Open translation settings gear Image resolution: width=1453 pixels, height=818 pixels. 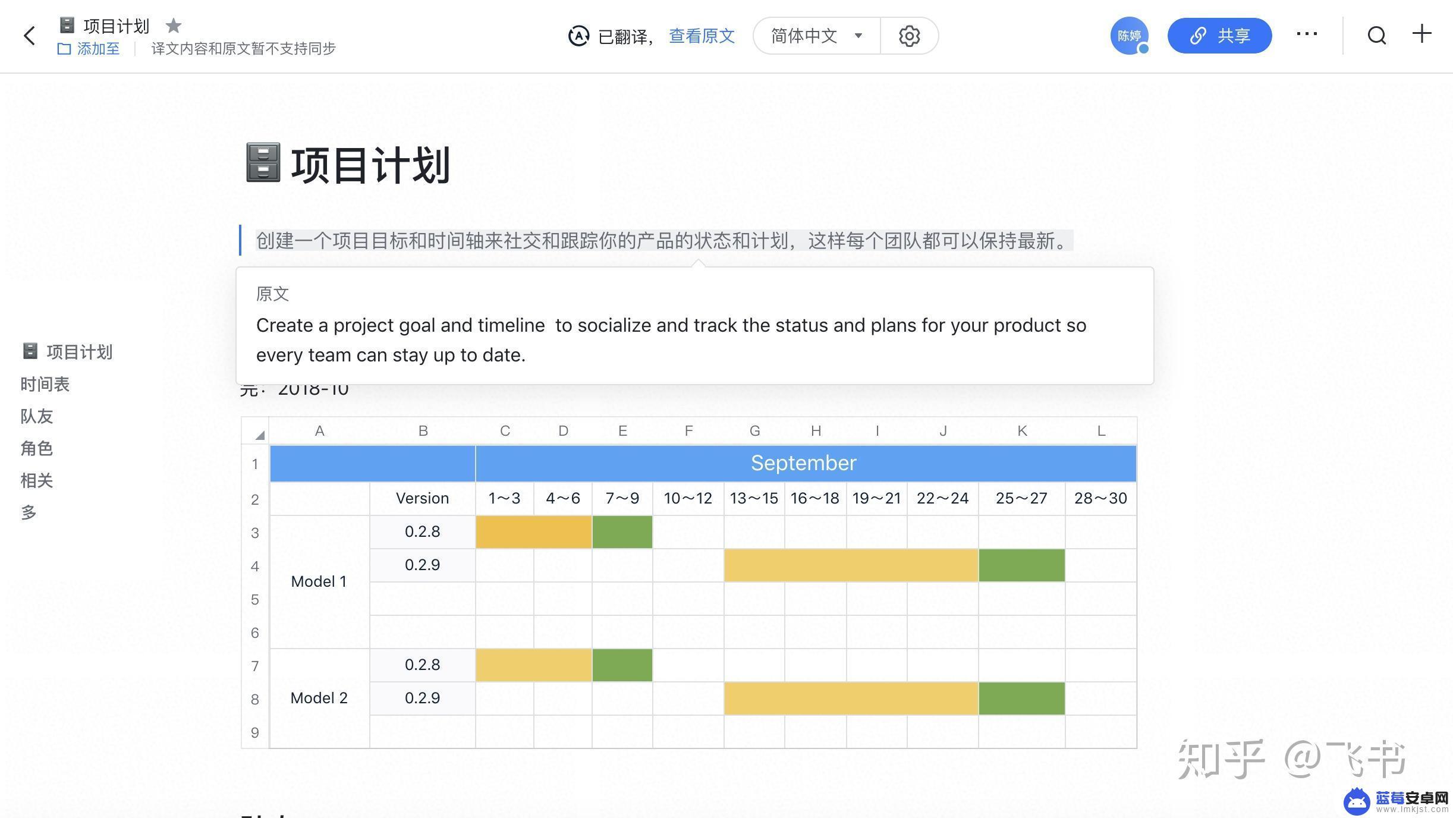pos(909,36)
